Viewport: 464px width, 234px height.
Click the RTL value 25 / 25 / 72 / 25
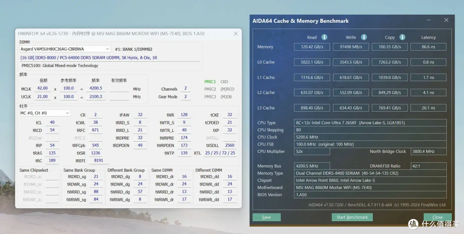tap(220, 153)
